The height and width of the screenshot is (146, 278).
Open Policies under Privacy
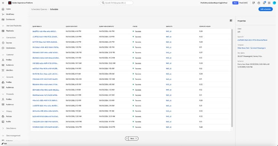click(9, 116)
